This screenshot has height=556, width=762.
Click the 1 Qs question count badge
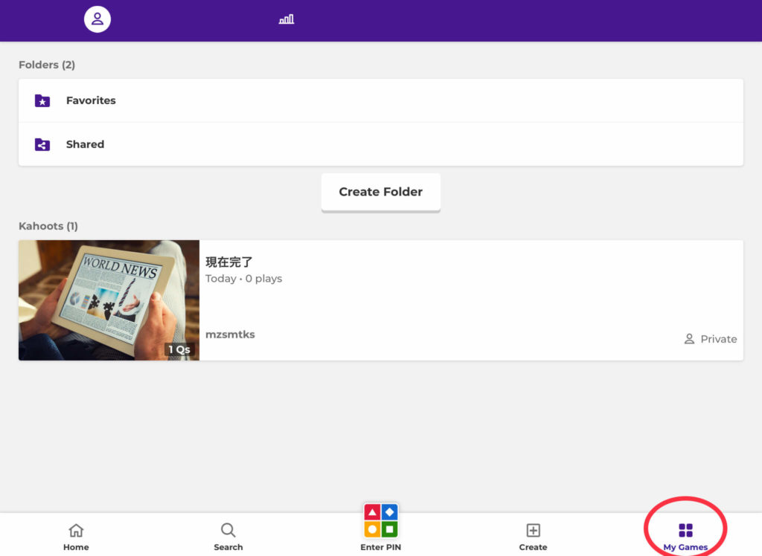click(x=179, y=349)
